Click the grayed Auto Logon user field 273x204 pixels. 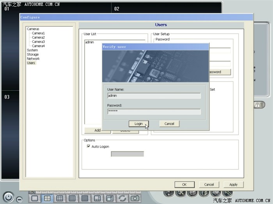pyautogui.click(x=128, y=154)
